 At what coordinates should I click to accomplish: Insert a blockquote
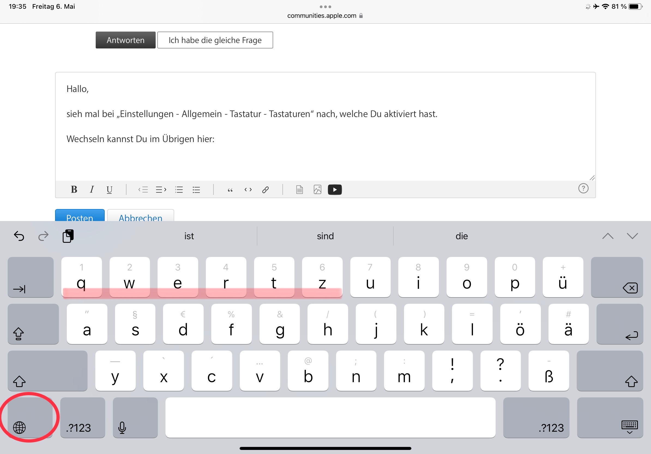(x=230, y=189)
